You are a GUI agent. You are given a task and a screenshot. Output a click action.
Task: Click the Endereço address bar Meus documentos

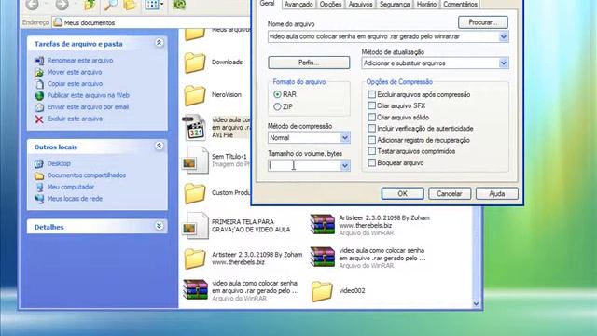(x=151, y=22)
